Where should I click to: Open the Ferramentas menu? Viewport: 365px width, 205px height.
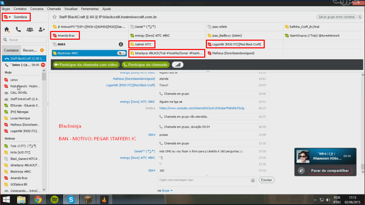(x=90, y=9)
